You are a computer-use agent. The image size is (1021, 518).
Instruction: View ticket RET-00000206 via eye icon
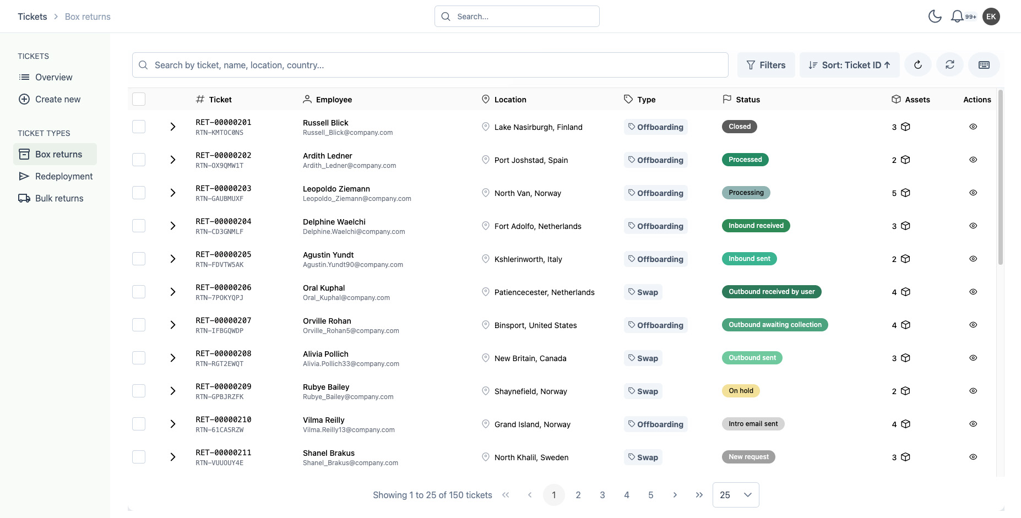(973, 292)
